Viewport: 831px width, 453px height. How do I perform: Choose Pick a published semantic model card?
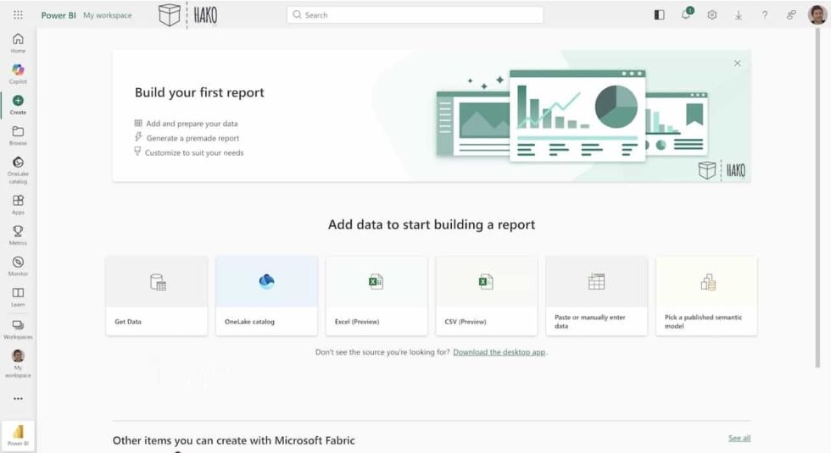(706, 296)
